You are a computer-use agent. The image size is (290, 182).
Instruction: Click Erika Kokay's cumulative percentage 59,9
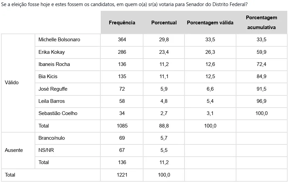pos(261,52)
